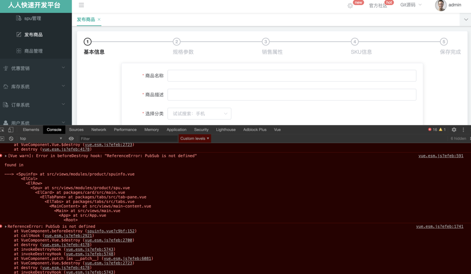Open the Security tab in DevTools
The height and width of the screenshot is (274, 471).
[x=201, y=130]
